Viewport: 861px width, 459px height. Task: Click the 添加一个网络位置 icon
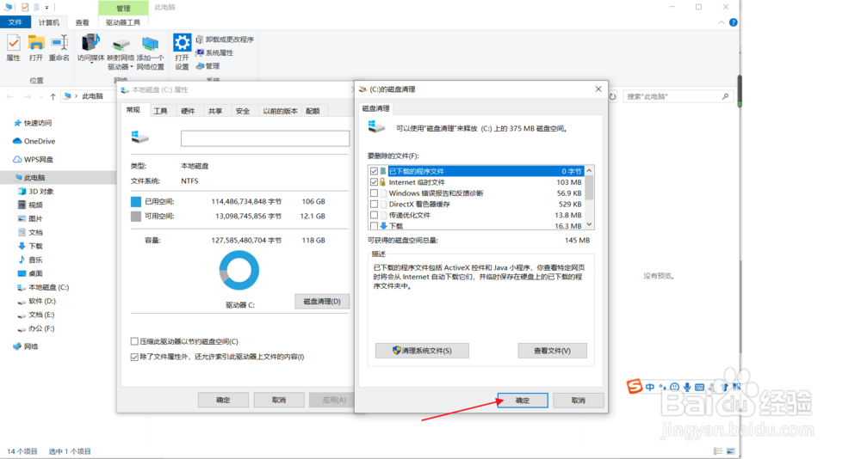(x=150, y=53)
